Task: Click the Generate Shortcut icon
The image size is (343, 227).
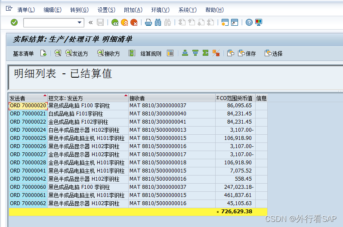Action: (x=235, y=22)
